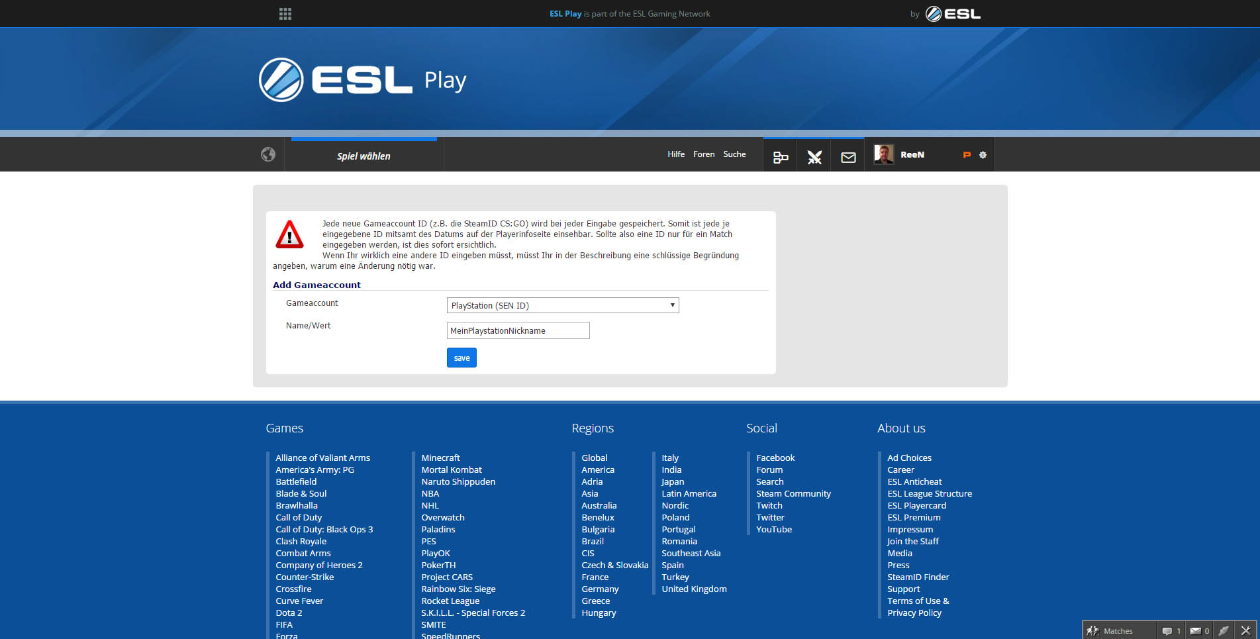The height and width of the screenshot is (639, 1260).
Task: Click the ReeN profile avatar
Action: click(x=884, y=154)
